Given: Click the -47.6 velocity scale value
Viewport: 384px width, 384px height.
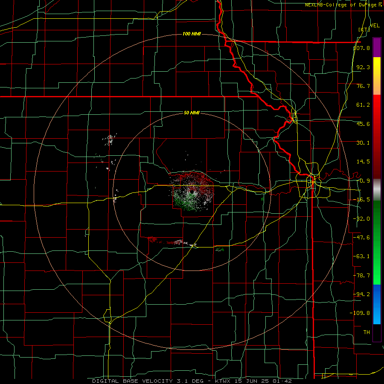Looking at the screenshot, I should [362, 238].
